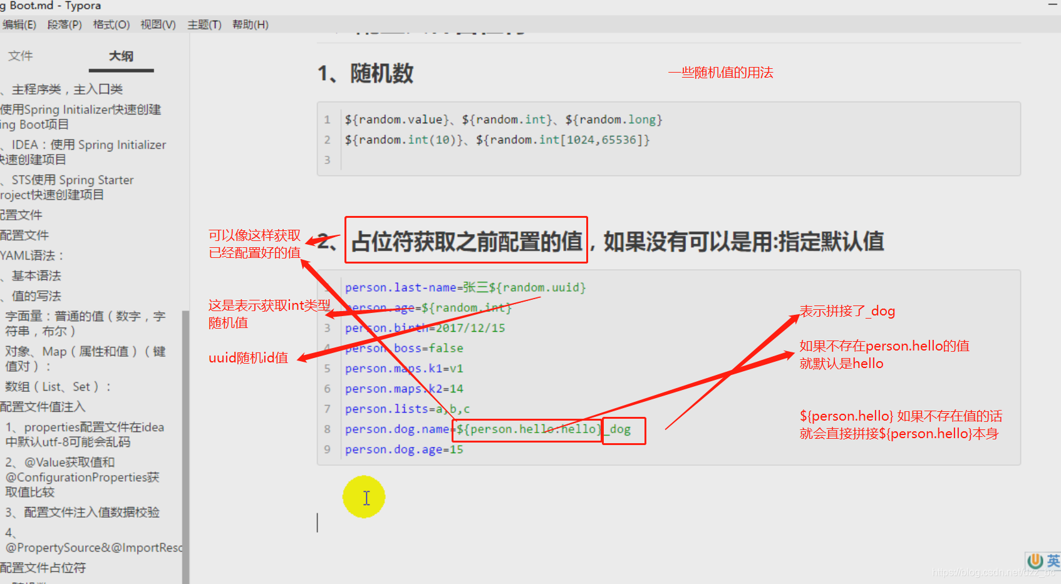Open outline item 基本语法
The width and height of the screenshot is (1061, 584).
pyautogui.click(x=36, y=275)
